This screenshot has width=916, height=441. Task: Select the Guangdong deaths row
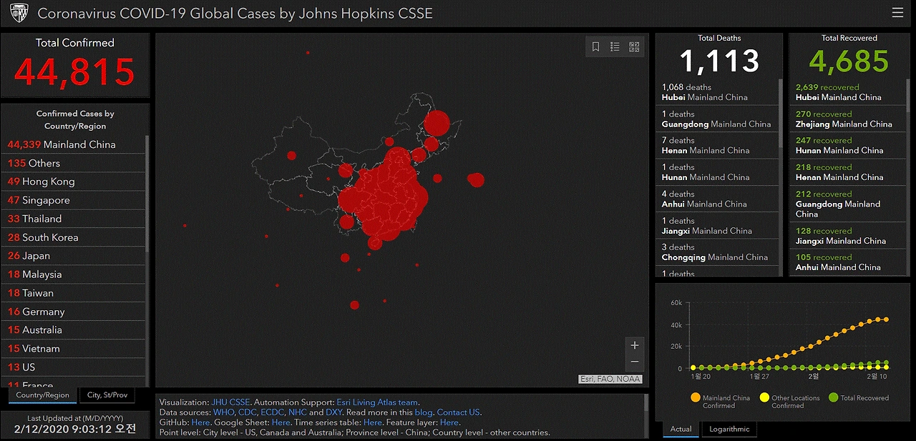click(716, 119)
